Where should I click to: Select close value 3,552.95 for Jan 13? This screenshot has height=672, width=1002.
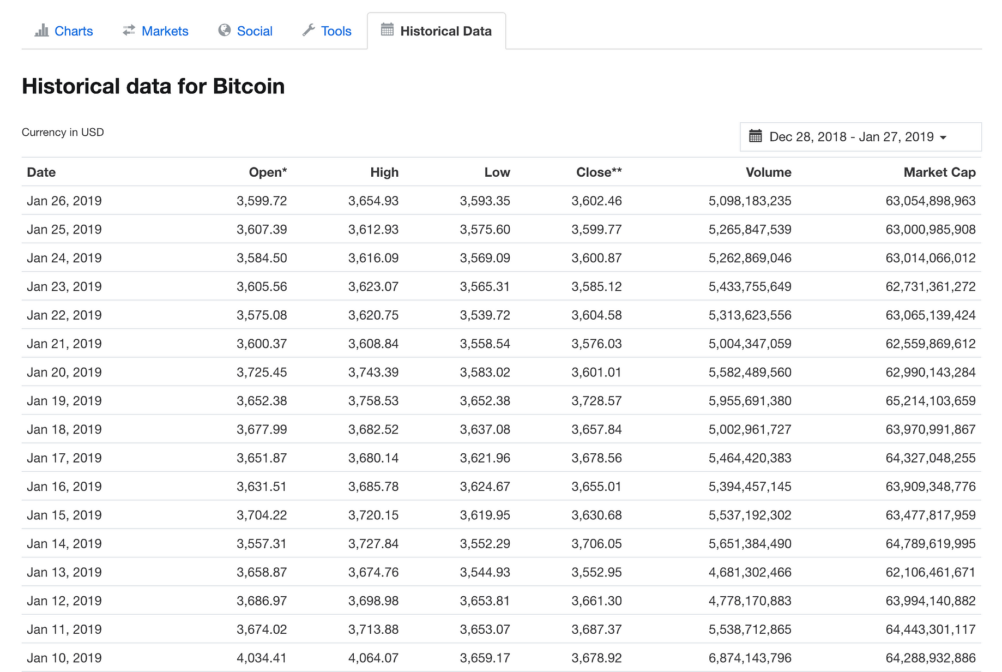point(597,573)
